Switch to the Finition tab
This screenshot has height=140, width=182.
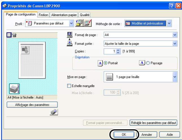pyautogui.click(x=43, y=15)
